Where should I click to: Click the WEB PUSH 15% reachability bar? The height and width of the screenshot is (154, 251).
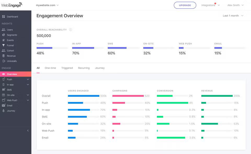pos(195,48)
